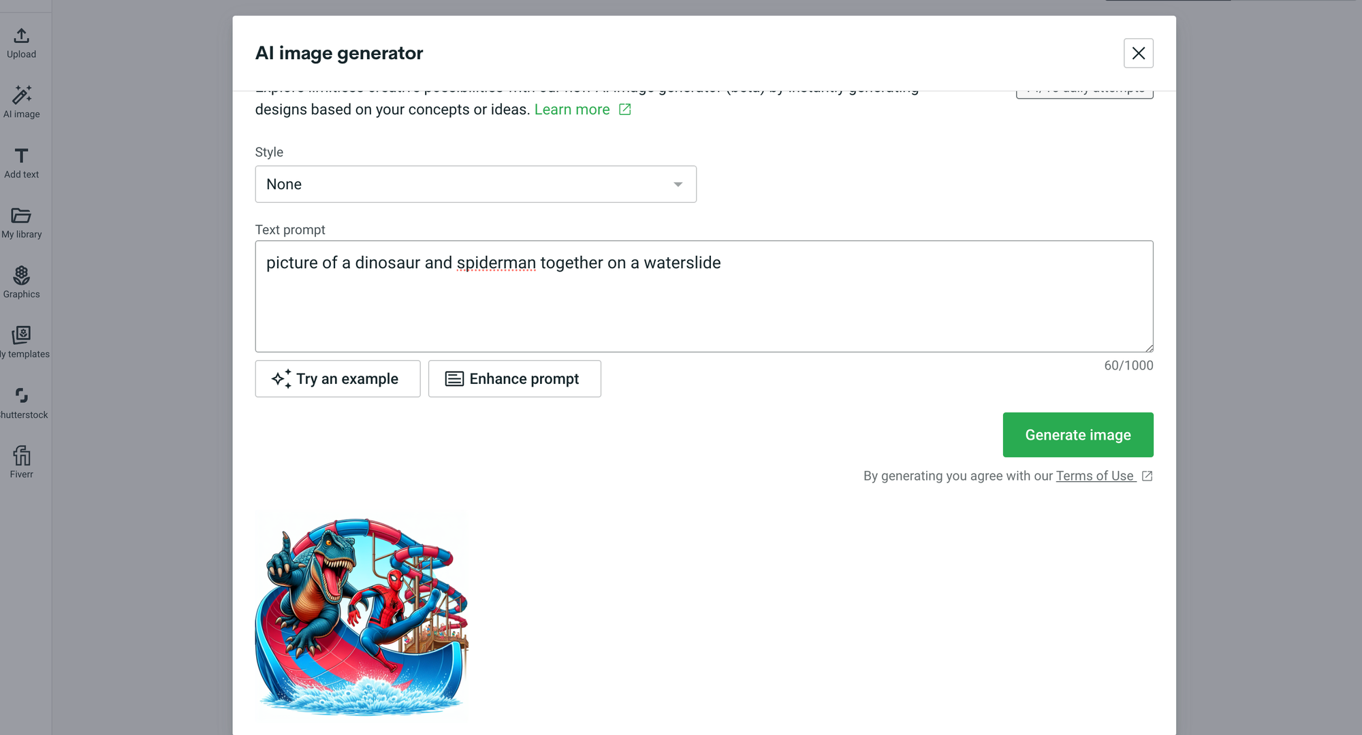Viewport: 1362px width, 735px height.
Task: Open the AI image tool
Action: [21, 102]
